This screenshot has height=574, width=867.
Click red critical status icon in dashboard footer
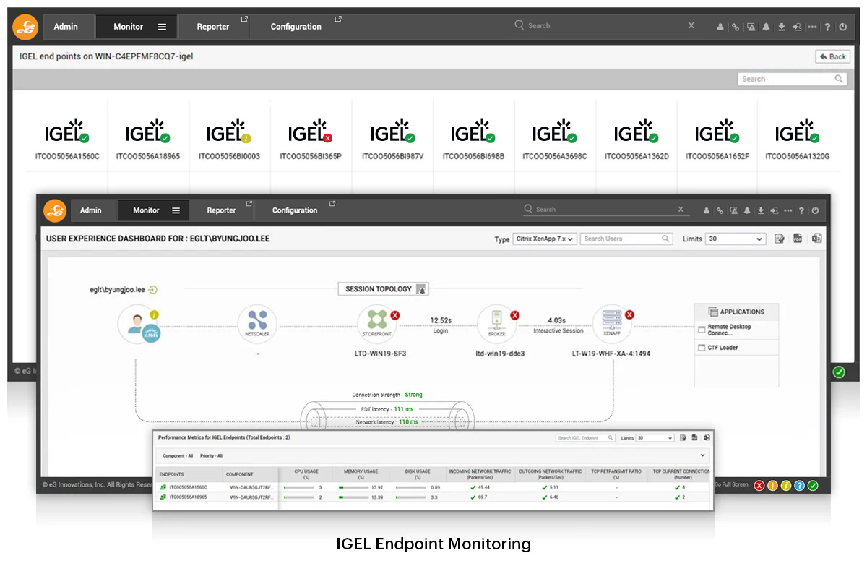[759, 486]
